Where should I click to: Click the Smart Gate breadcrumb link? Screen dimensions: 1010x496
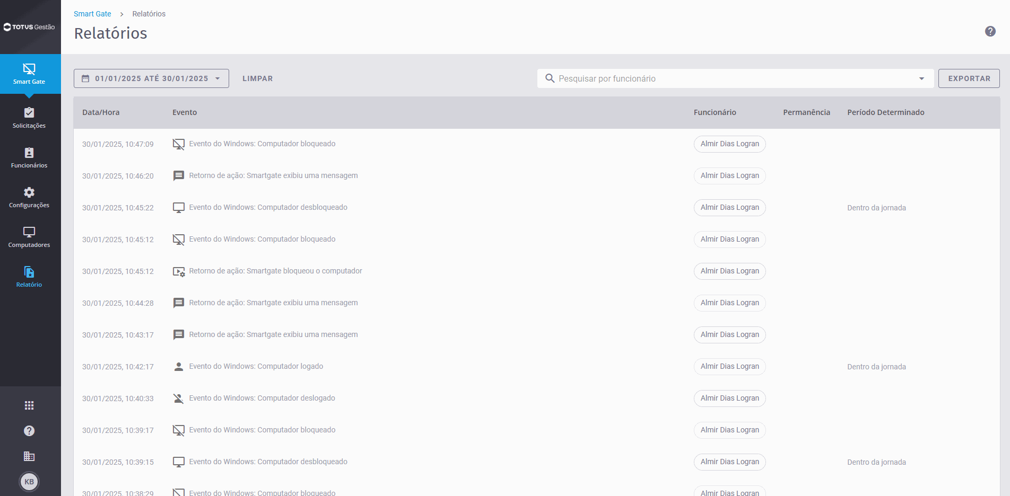pyautogui.click(x=92, y=14)
